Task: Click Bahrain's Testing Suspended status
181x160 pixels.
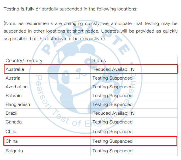Action: pyautogui.click(x=112, y=95)
